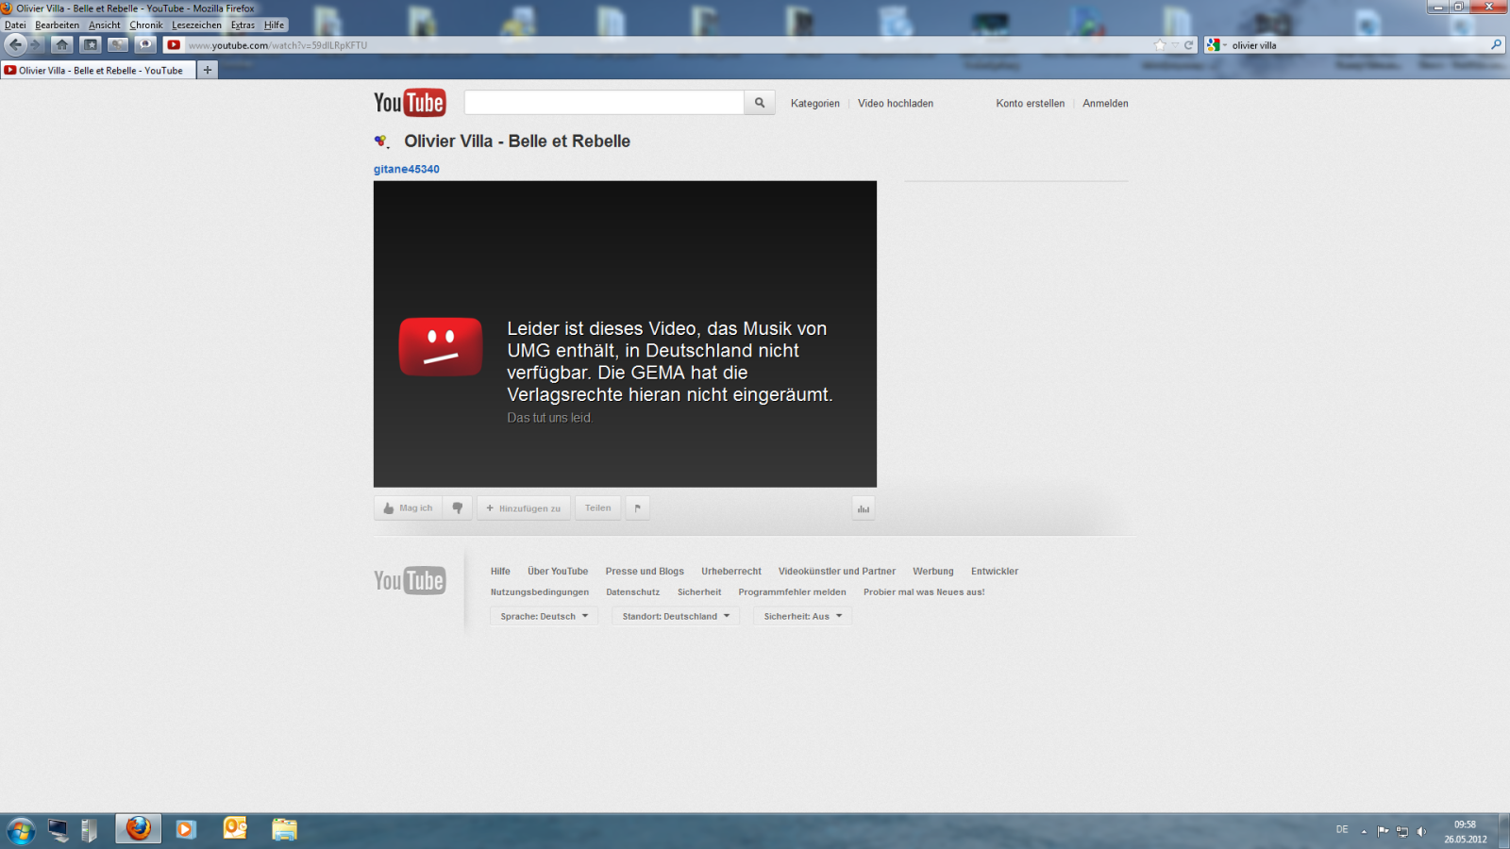This screenshot has width=1510, height=849.
Task: Click the flag report button
Action: click(638, 508)
